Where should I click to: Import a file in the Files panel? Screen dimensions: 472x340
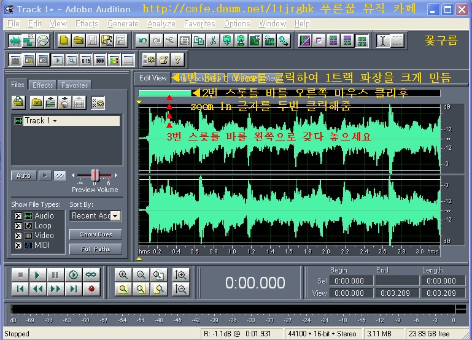18,102
